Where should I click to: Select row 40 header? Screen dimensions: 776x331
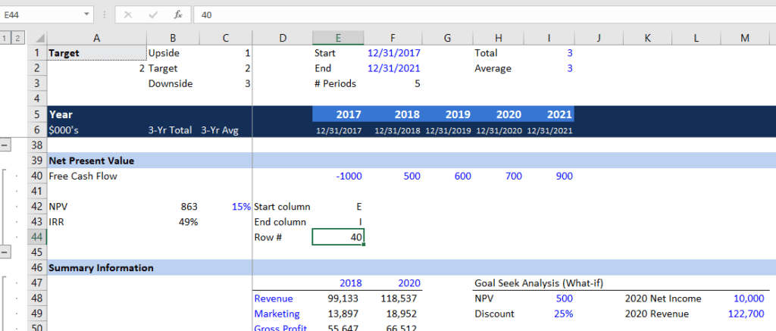[36, 176]
